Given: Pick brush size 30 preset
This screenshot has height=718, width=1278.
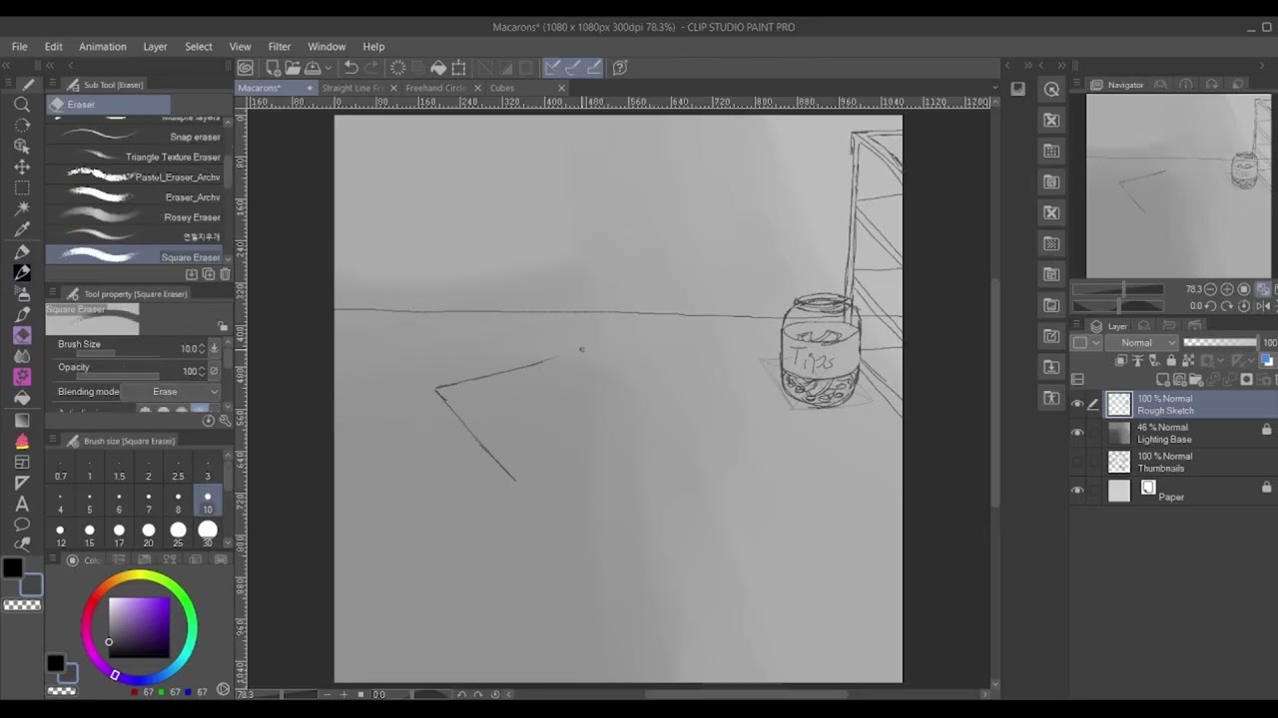Looking at the screenshot, I should [x=208, y=535].
